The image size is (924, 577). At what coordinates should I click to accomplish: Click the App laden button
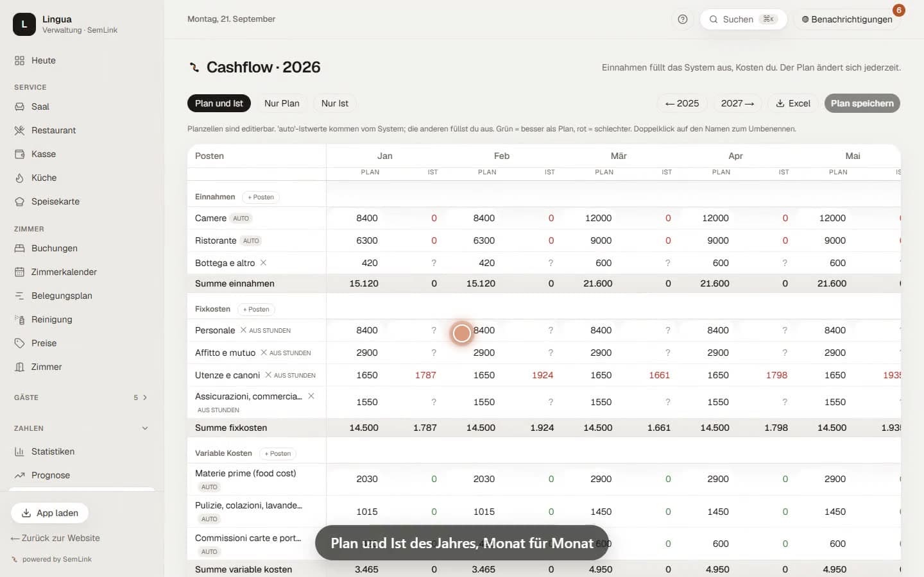click(49, 513)
